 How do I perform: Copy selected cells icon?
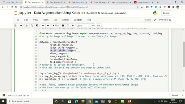[x=32, y=26]
